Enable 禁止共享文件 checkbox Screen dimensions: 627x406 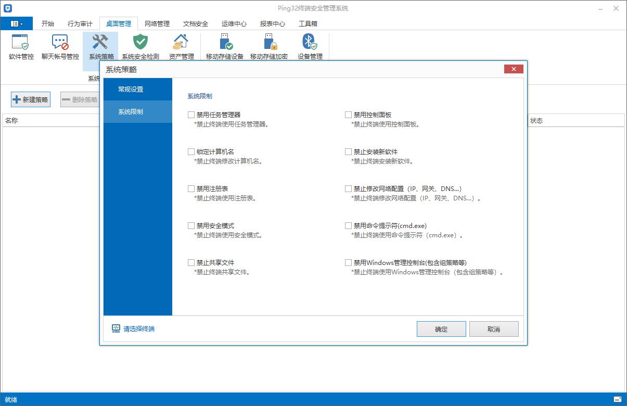191,262
